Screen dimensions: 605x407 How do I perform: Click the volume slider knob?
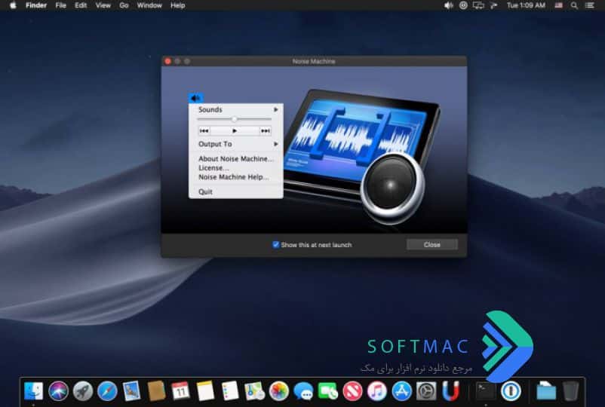tap(234, 119)
